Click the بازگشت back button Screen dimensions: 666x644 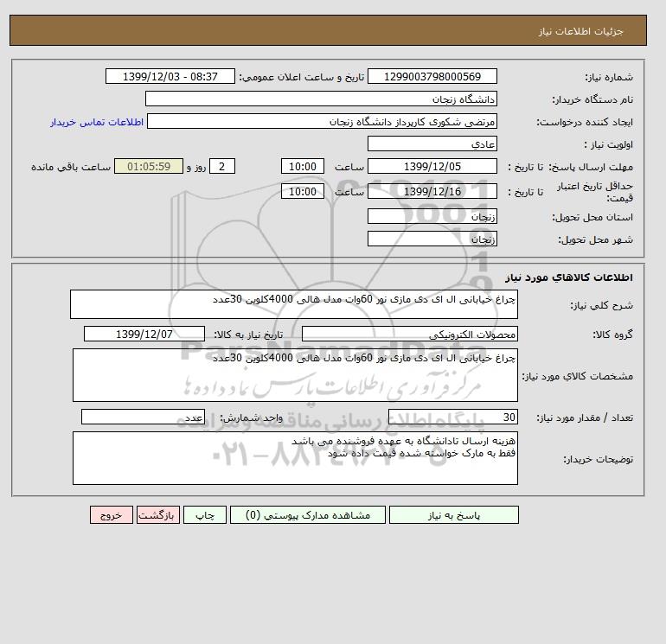(158, 515)
